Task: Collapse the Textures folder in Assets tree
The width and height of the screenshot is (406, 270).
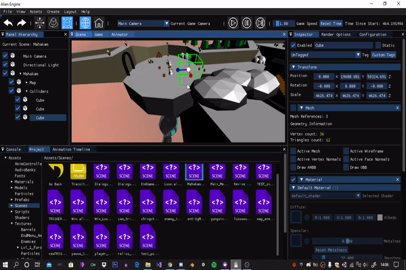Action: pos(12,223)
